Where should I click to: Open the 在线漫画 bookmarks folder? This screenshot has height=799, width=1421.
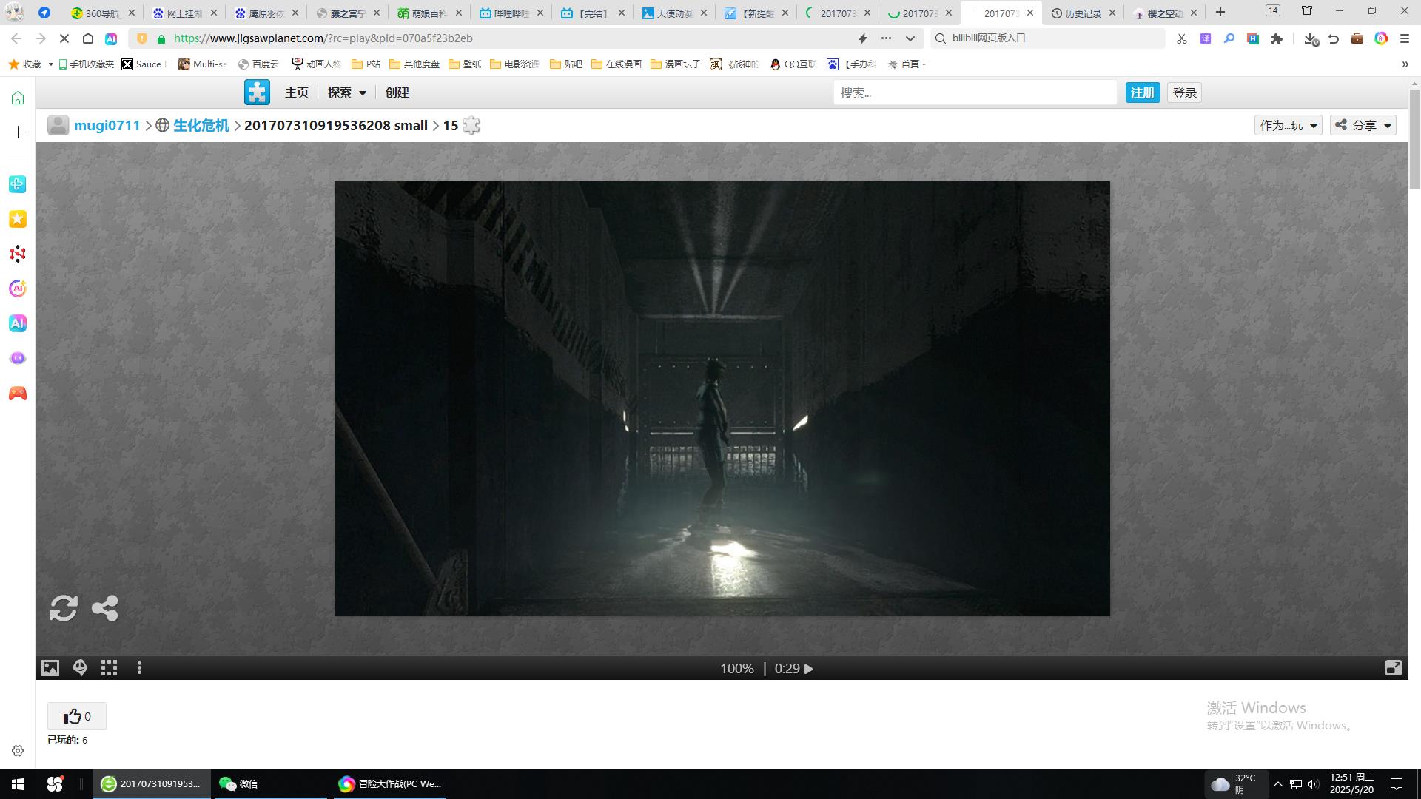pos(617,64)
